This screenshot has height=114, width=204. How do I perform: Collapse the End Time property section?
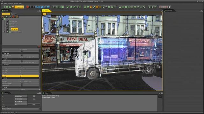coord(3,59)
